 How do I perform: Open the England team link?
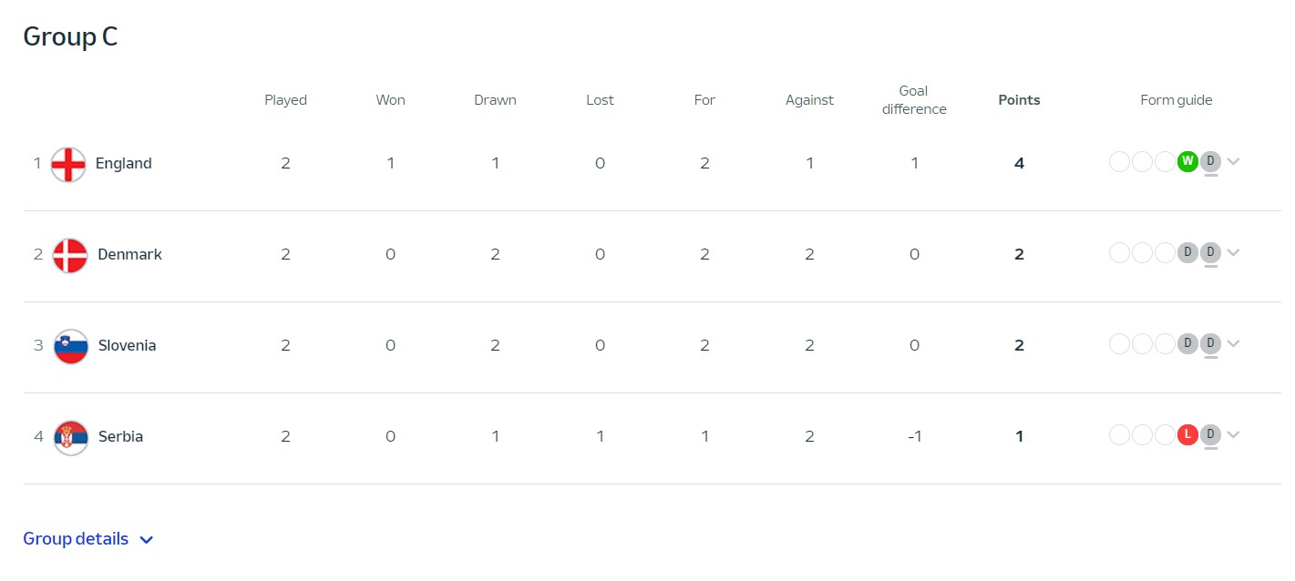click(x=123, y=164)
